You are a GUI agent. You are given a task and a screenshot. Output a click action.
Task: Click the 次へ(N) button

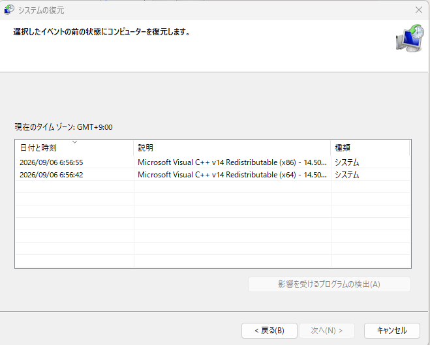[x=327, y=331]
